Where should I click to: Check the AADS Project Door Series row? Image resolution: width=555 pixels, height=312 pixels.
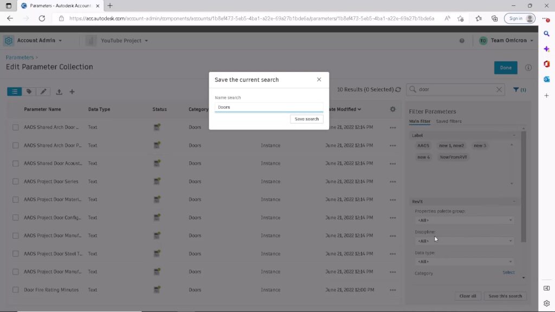pyautogui.click(x=16, y=181)
